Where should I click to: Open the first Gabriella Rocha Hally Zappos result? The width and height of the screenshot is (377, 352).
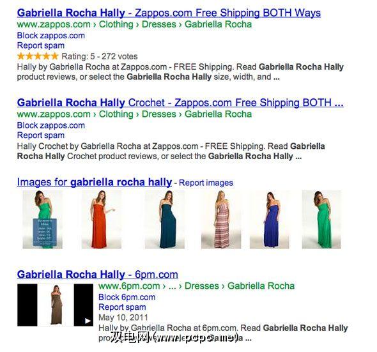pyautogui.click(x=169, y=13)
